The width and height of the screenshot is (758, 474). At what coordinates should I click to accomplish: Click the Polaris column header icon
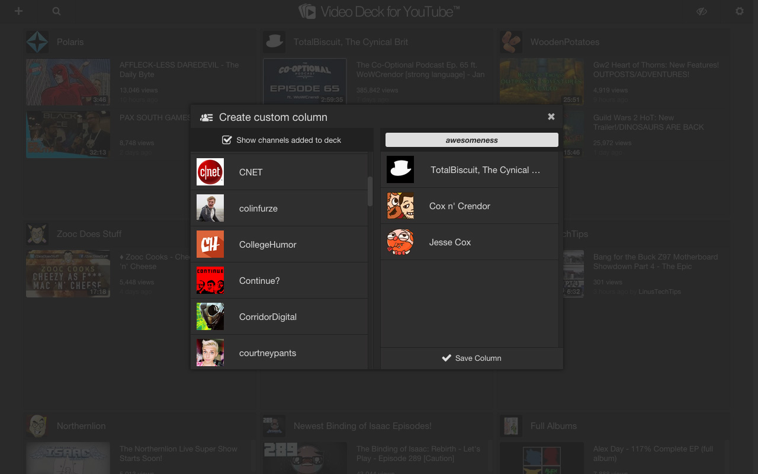pyautogui.click(x=37, y=41)
